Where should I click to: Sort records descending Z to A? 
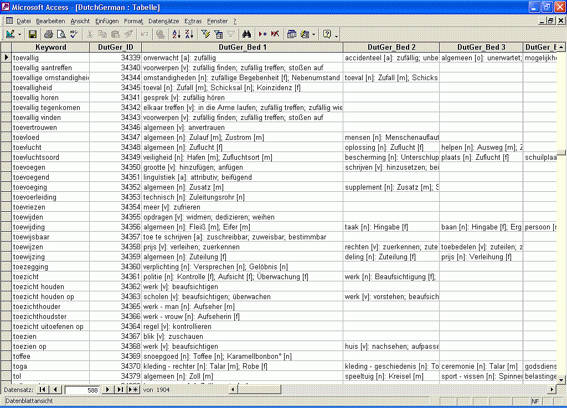[189, 34]
